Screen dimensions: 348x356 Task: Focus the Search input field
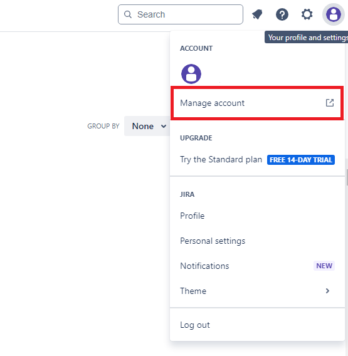point(181,14)
